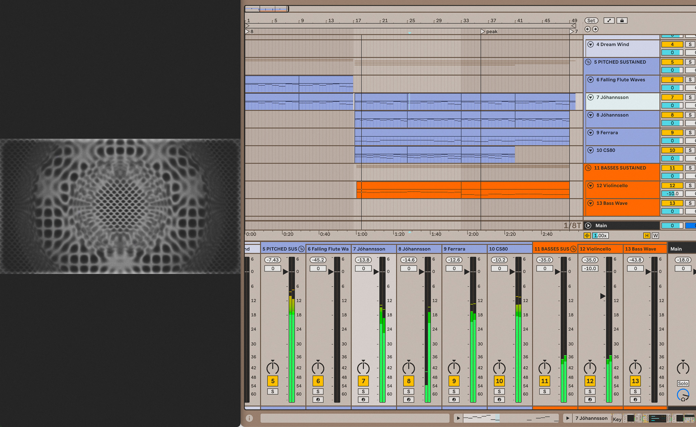Image resolution: width=696 pixels, height=427 pixels.
Task: Click the arrangement overview scroll bar
Action: pyautogui.click(x=267, y=9)
